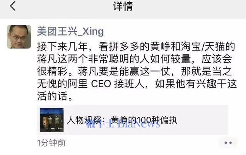The height and width of the screenshot is (155, 246).
Task: Tap the line starting with 蒋凡这两个非常聪明
Action: point(135,59)
